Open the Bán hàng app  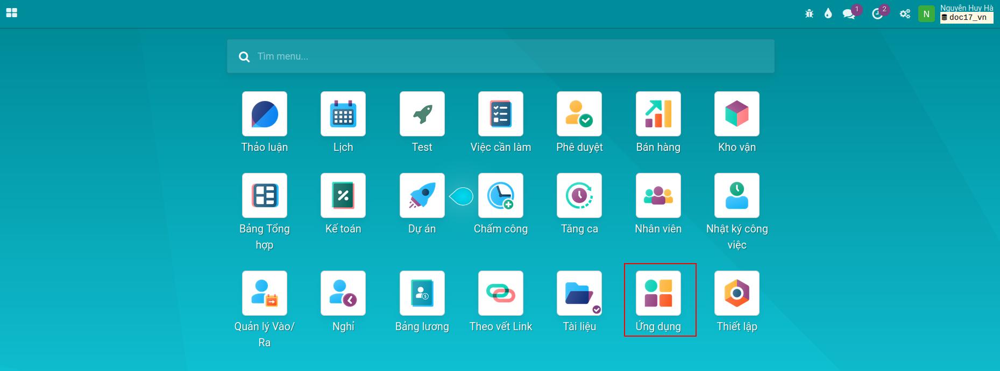(658, 114)
